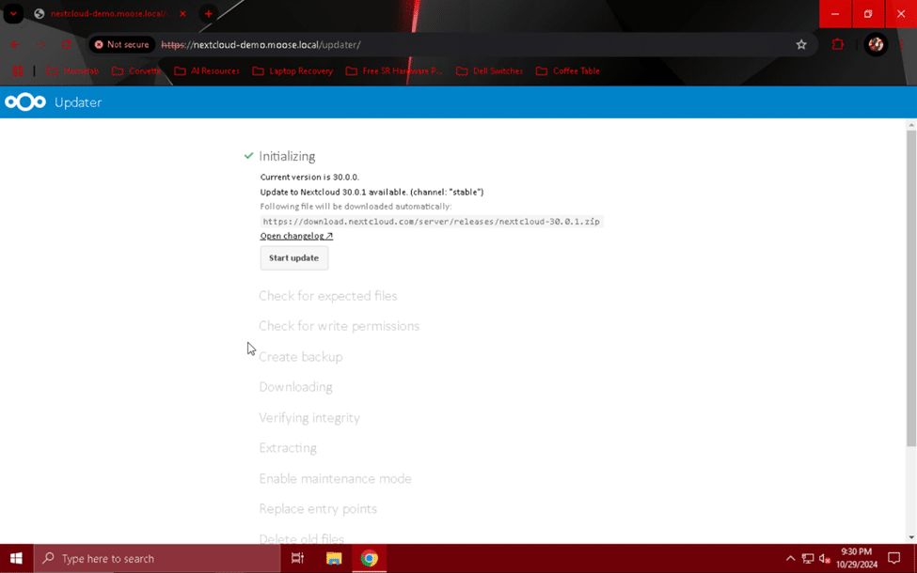The image size is (917, 573).
Task: Click the Enable maintenance mode step
Action: (335, 478)
